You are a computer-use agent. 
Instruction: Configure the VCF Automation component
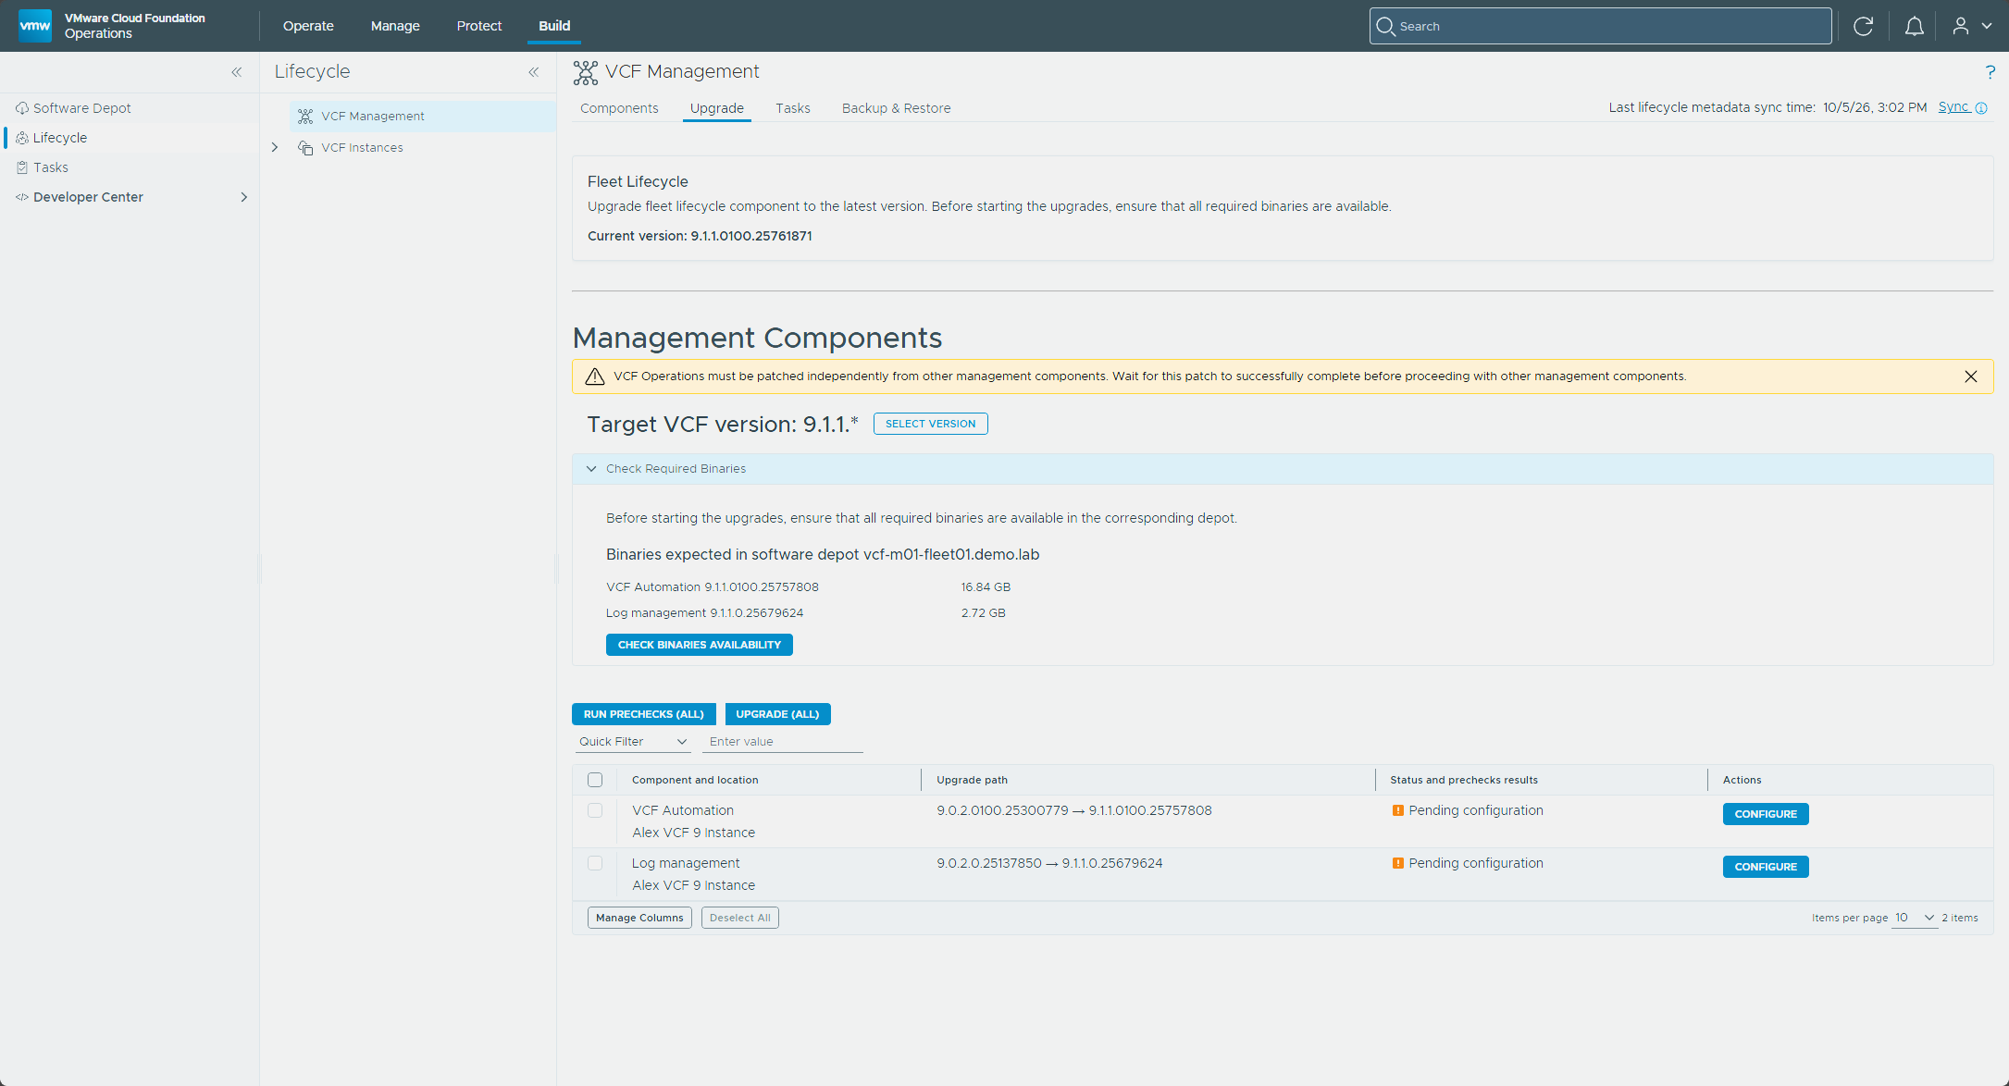1766,814
